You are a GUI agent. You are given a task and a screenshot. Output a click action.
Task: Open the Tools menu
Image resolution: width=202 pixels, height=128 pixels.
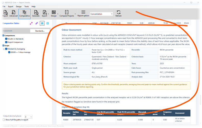click(27, 7)
